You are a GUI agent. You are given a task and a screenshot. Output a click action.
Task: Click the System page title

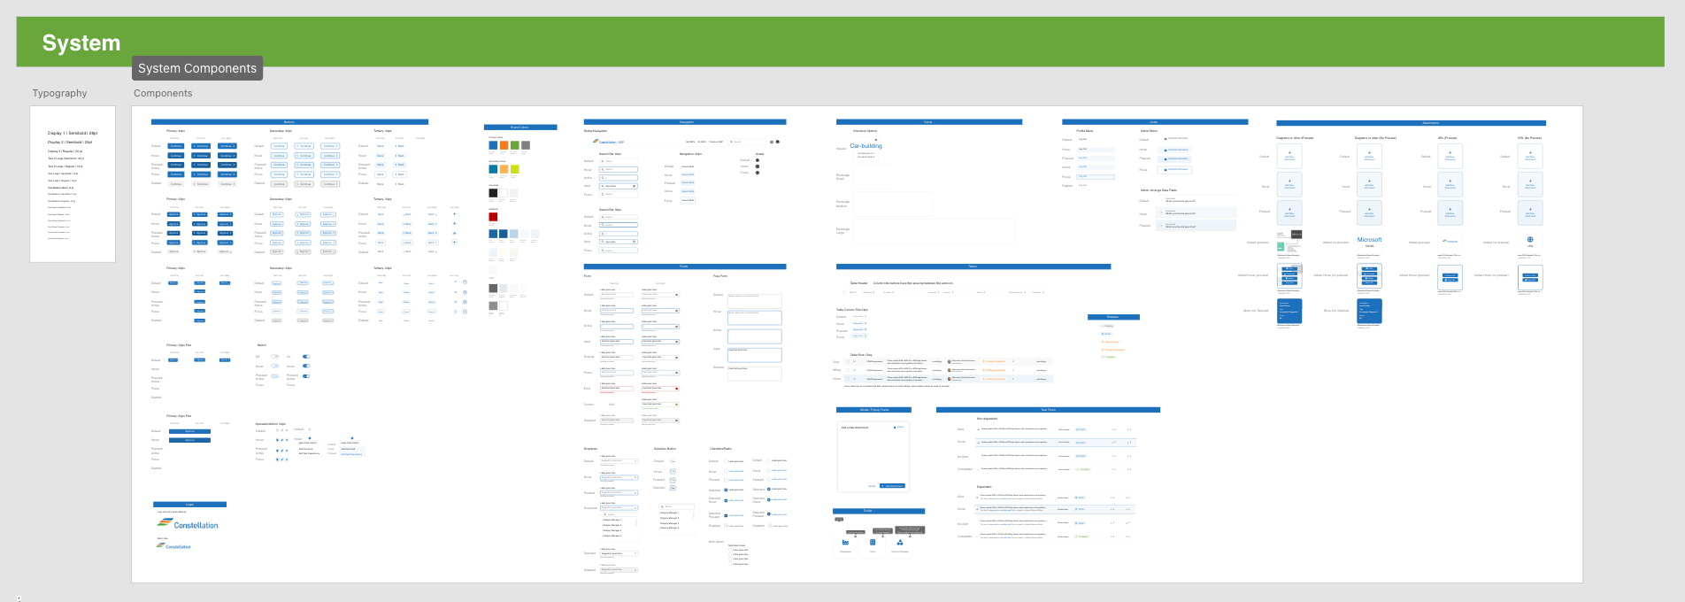pos(81,42)
